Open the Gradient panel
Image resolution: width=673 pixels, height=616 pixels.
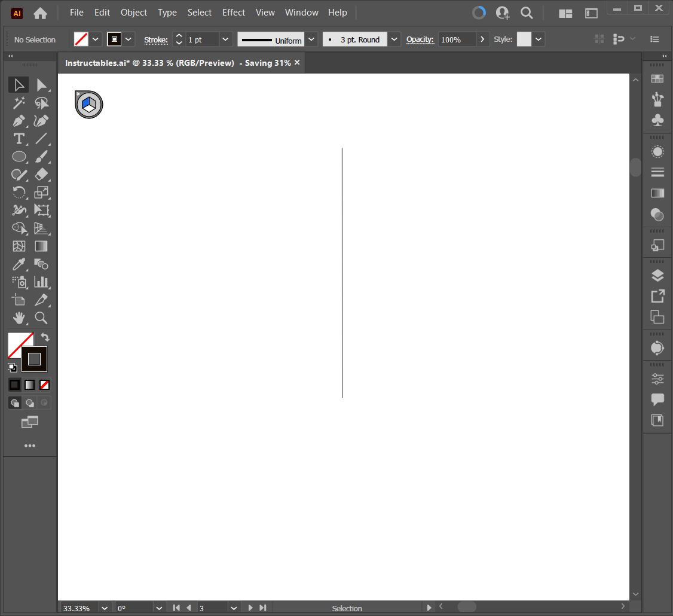point(657,193)
